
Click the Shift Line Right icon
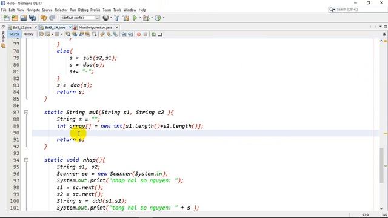point(130,35)
